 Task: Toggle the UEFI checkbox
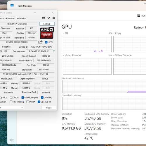(46, 42)
